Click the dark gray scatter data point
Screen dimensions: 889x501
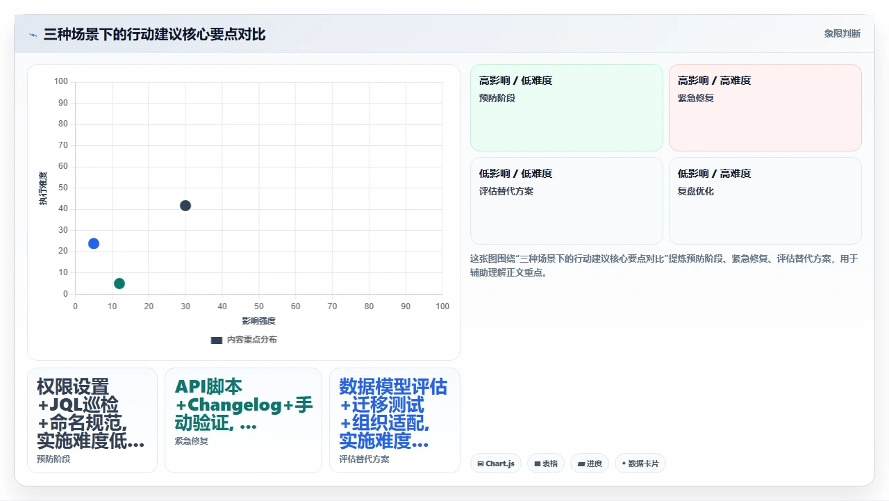point(185,206)
